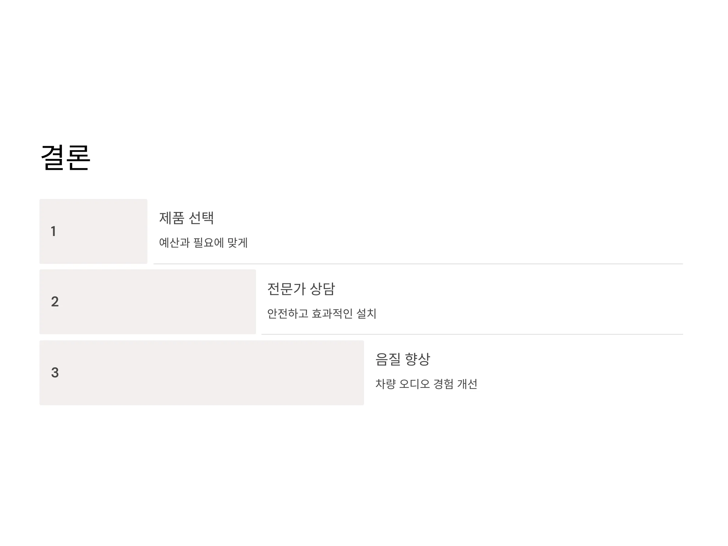Select the number 2 step block
Image resolution: width=728 pixels, height=546 pixels.
148,302
